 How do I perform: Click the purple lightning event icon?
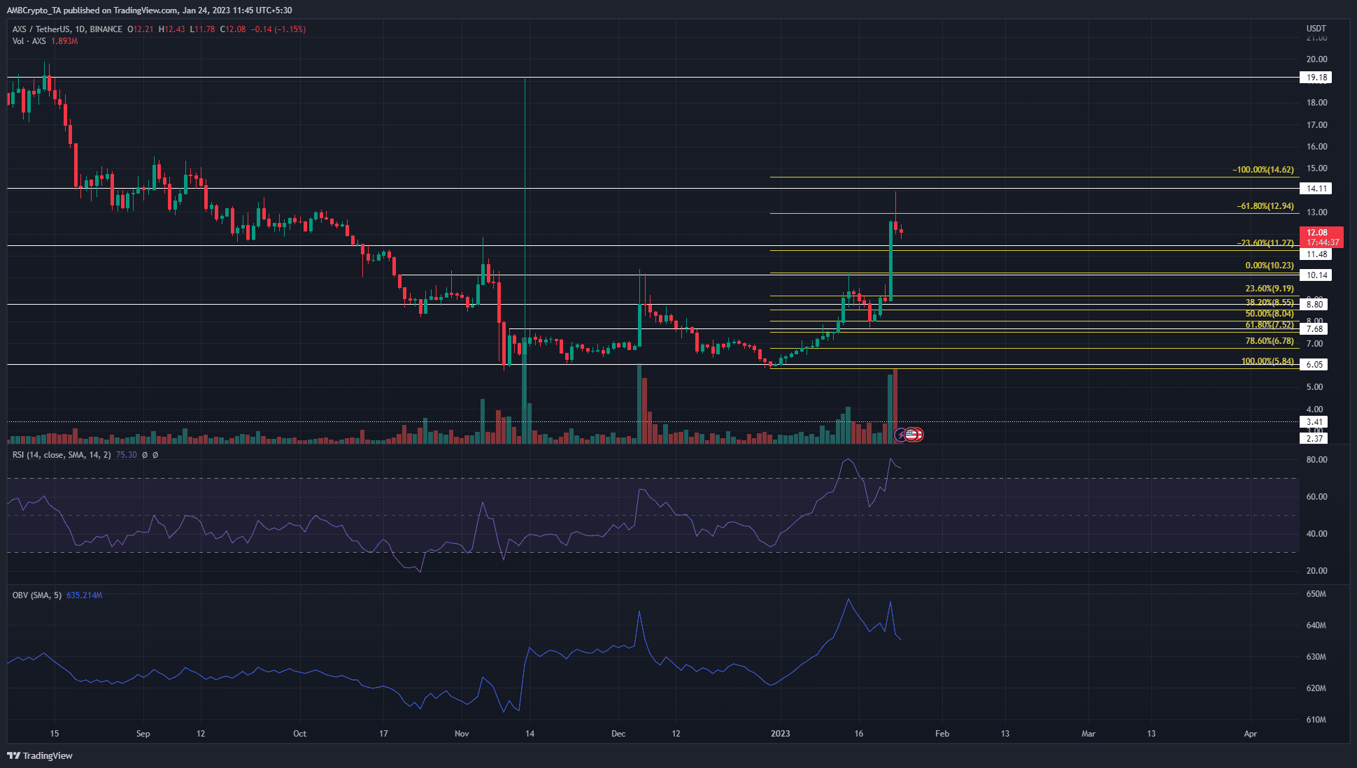901,435
